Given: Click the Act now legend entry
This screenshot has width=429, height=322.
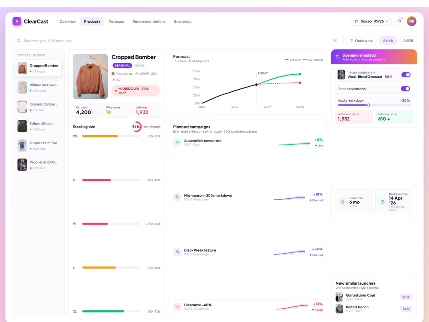Looking at the screenshot, I should pos(293,60).
